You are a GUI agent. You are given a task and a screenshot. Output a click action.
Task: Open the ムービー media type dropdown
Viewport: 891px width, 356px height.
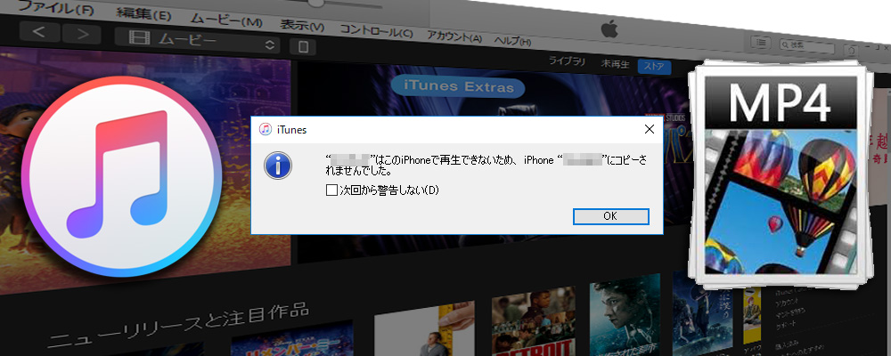pyautogui.click(x=201, y=41)
